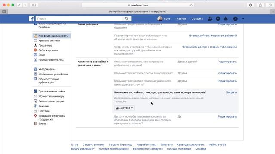Click the Facebook logo icon

(x=31, y=19)
